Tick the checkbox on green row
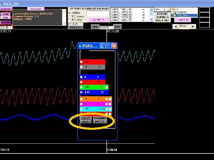Image resolution: width=214 pixels, height=160 pixels. [x=106, y=87]
